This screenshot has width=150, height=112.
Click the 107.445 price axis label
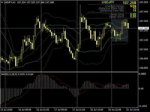coord(144,12)
